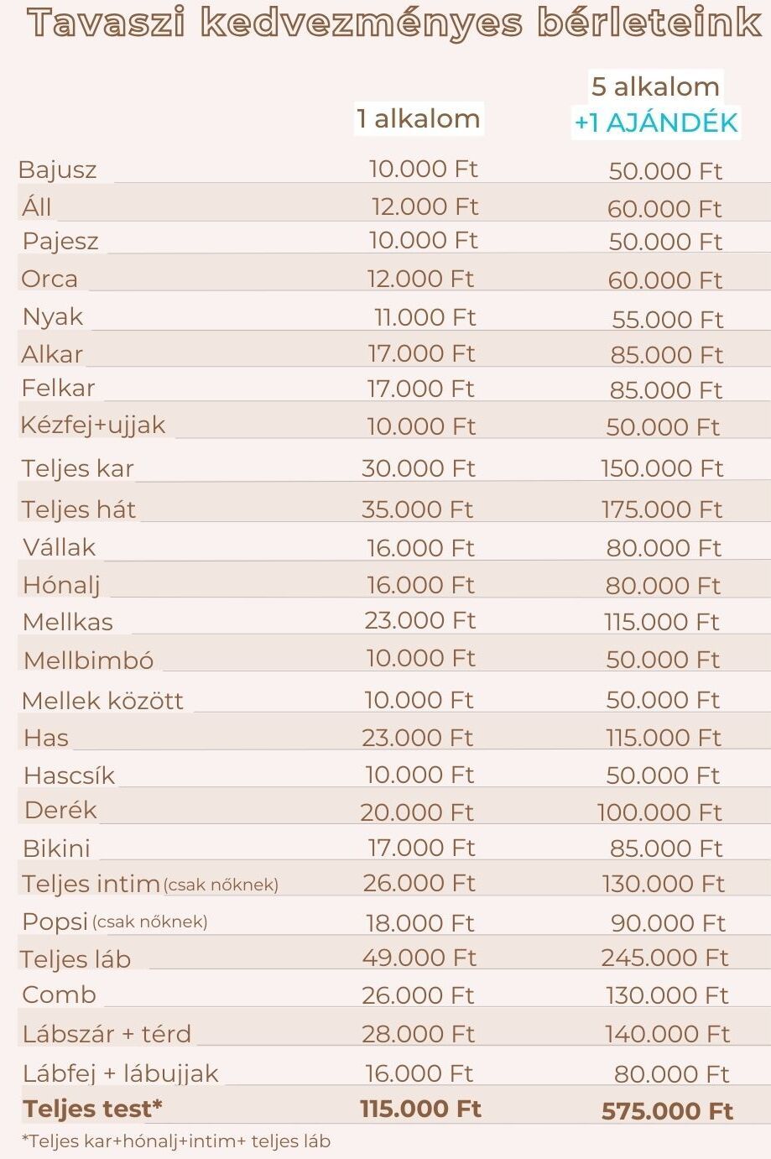Click the 'Teljes láb' price 49.000 Ft

point(419,958)
